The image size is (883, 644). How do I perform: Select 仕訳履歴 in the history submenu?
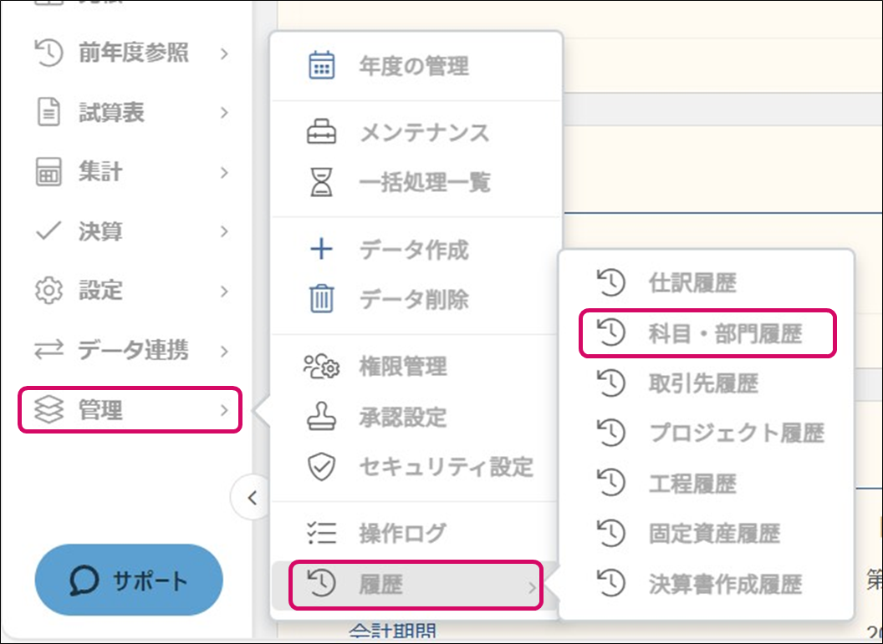[x=692, y=283]
